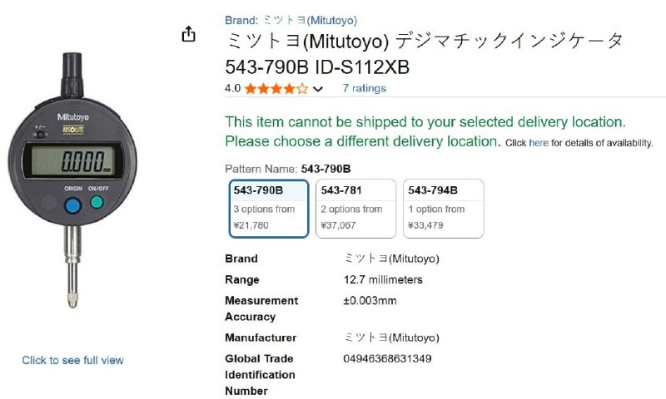
Task: Choose the 543-781 pattern option
Action: click(x=355, y=208)
